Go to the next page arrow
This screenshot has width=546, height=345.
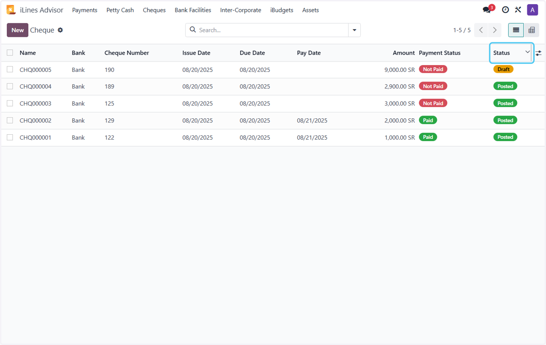click(x=495, y=30)
